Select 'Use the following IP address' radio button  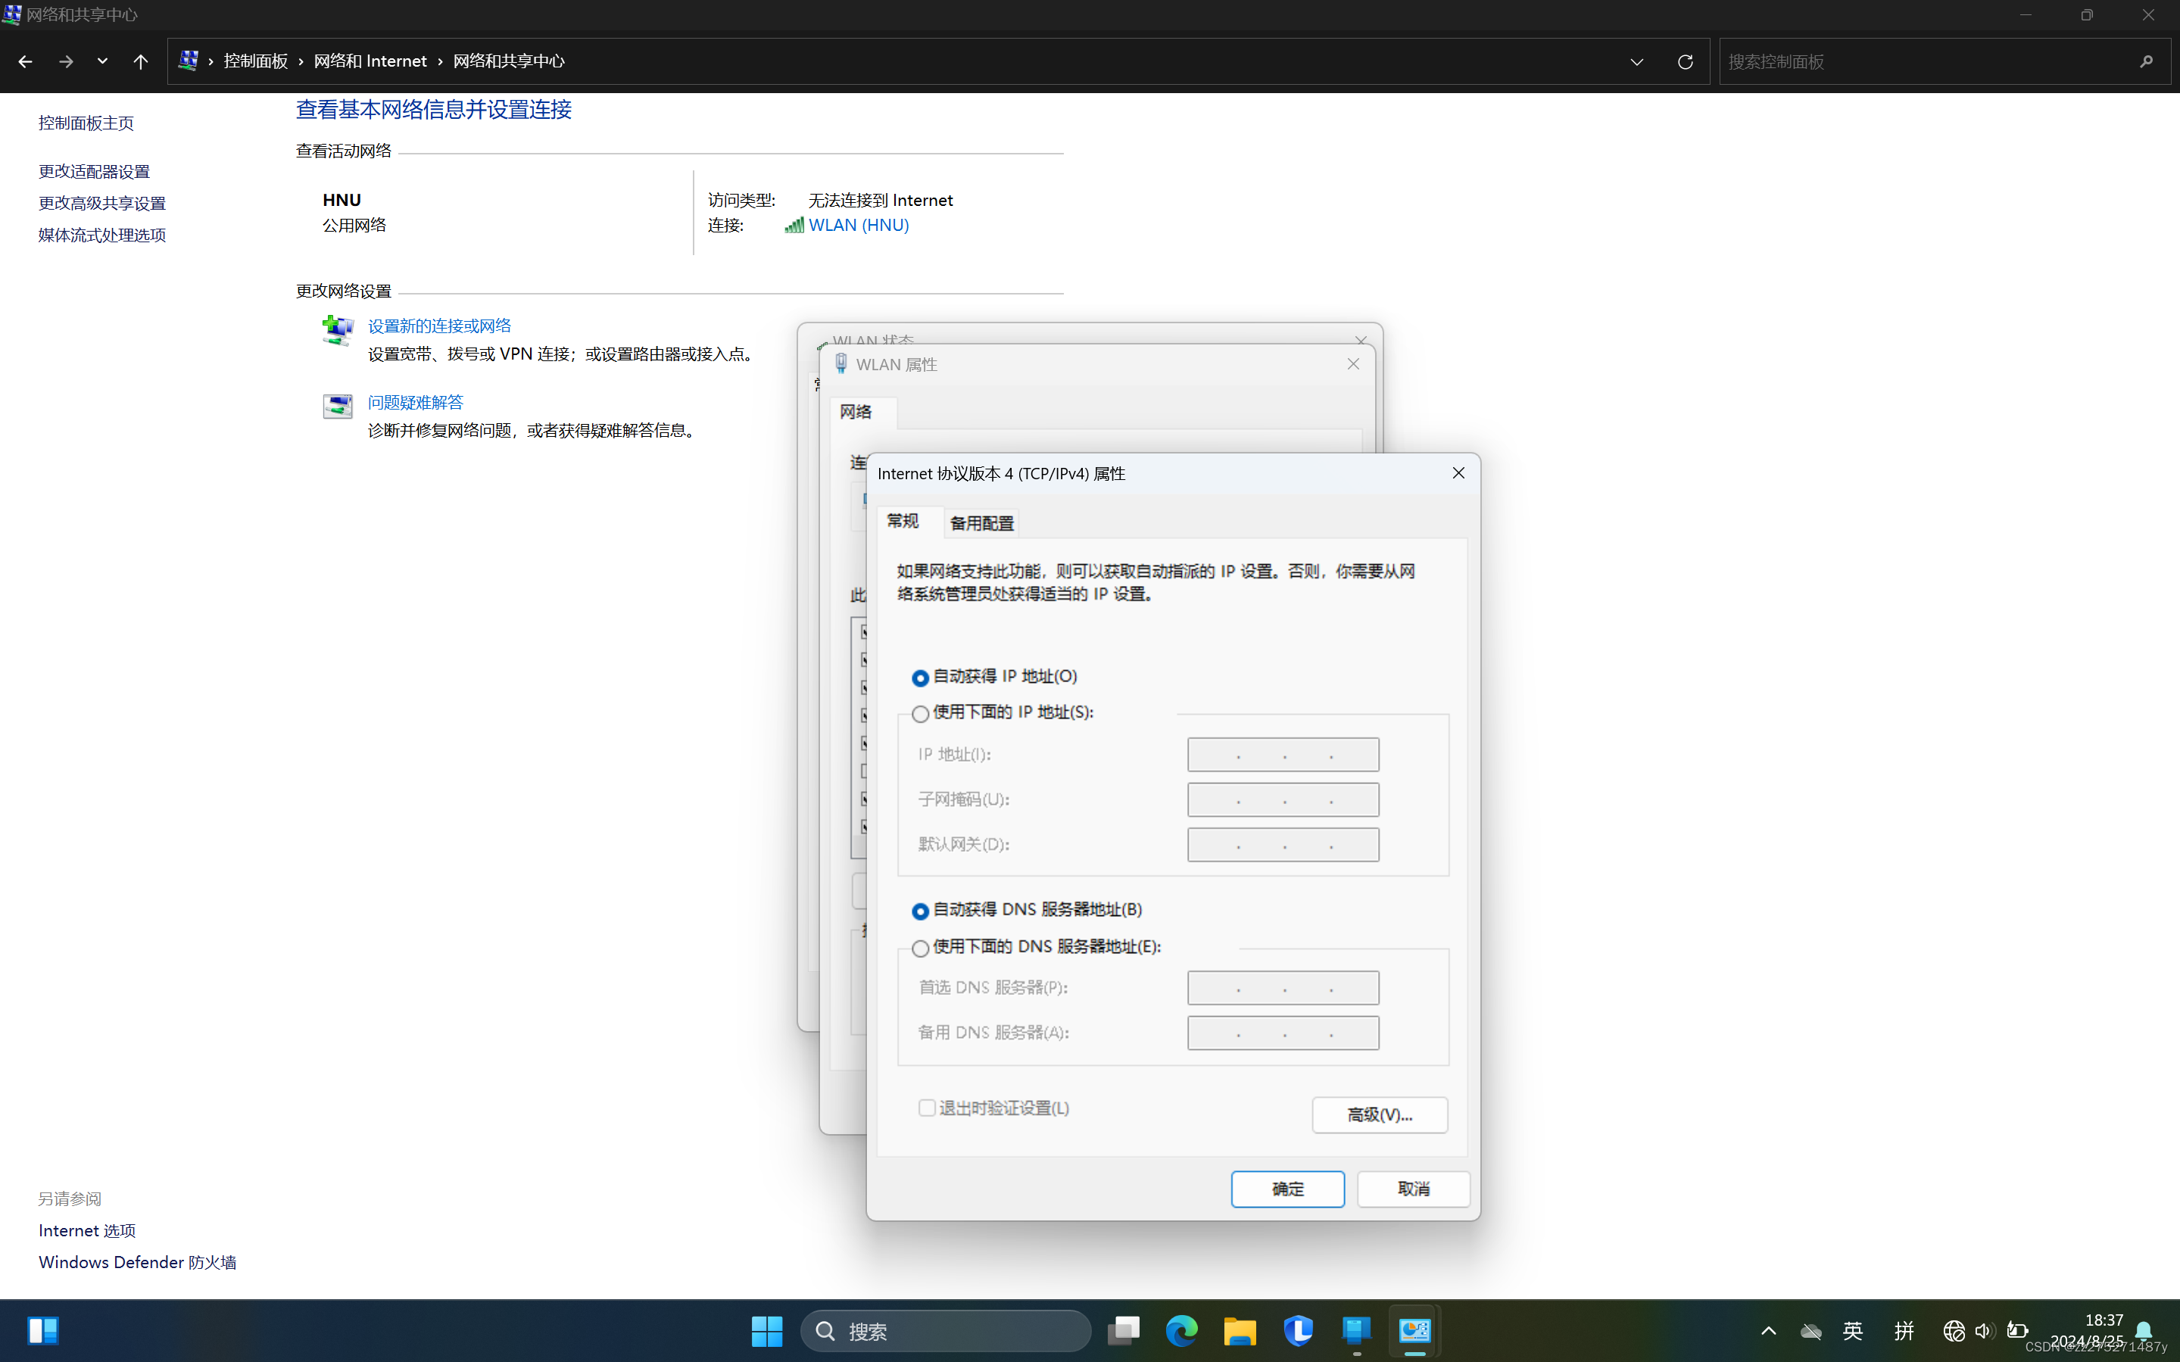pos(920,715)
